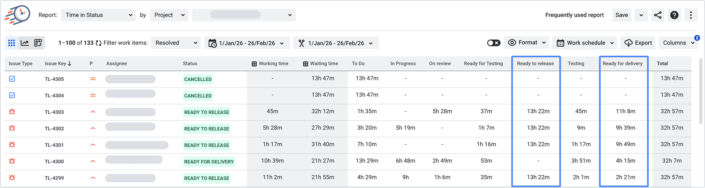Click the task type icon for TL-4305

tap(12, 79)
